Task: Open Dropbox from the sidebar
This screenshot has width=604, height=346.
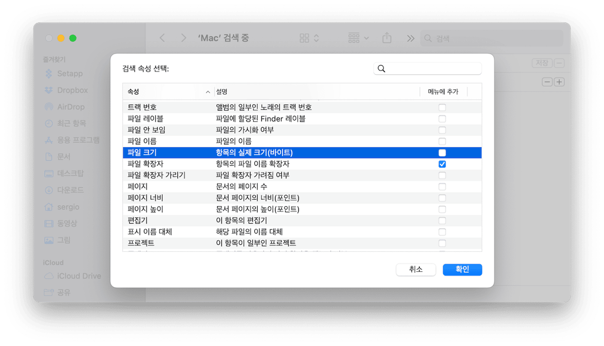Action: pos(49,90)
